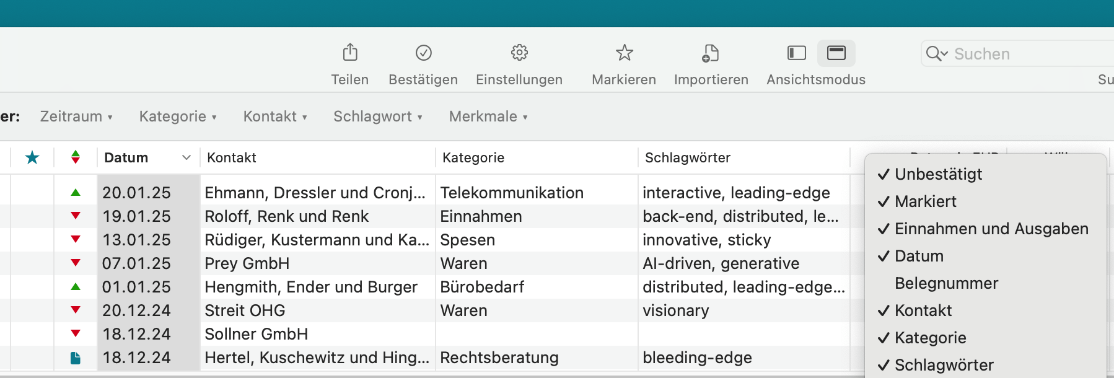
Task: Uncheck the Unbestätigt column option
Action: 938,174
